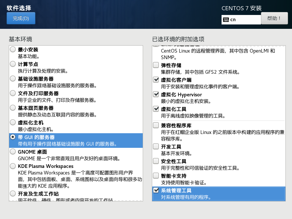The width and height of the screenshot is (292, 219).
Task: Click the text 支持使用智能卡验证。
Action: click(184, 183)
